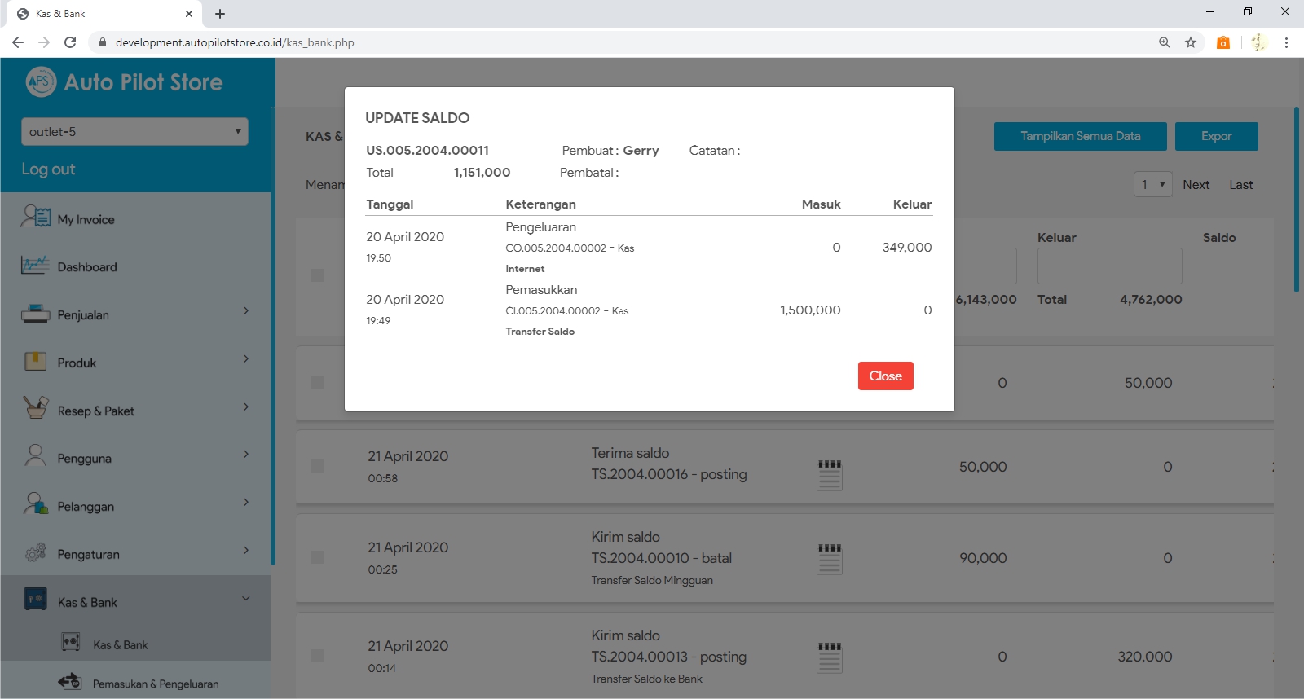
Task: Bookmark this page with star icon
Action: 1191,42
